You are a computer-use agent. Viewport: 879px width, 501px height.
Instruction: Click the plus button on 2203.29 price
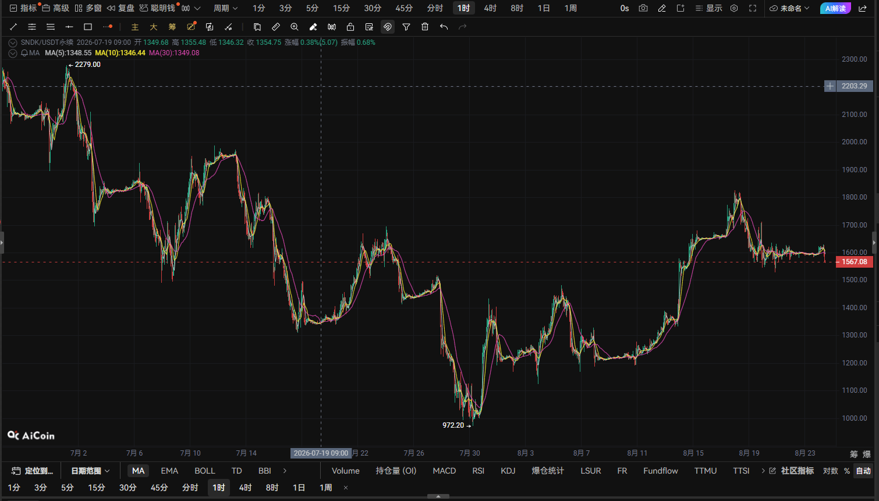click(830, 86)
